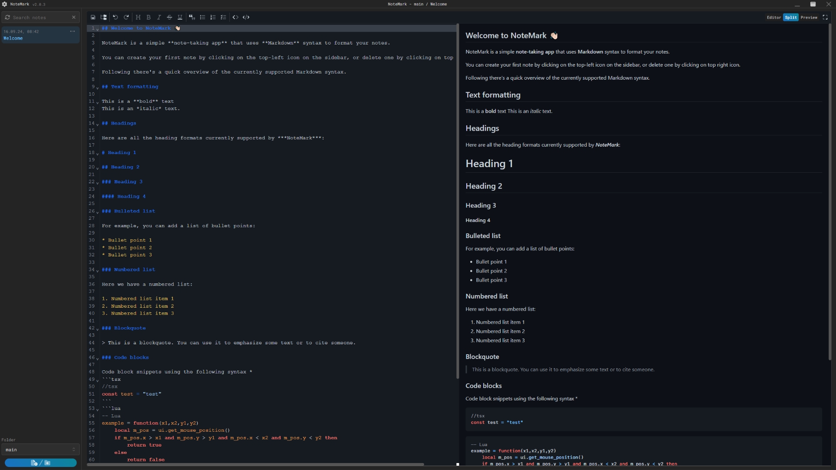The image size is (836, 470).
Task: Click the editor's vertical scrollbar
Action: coord(457,201)
